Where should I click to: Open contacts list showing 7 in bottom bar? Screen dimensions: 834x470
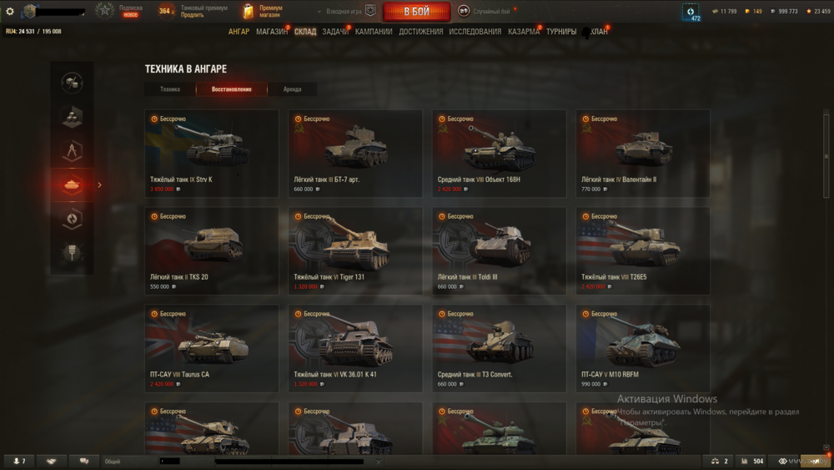(20, 461)
